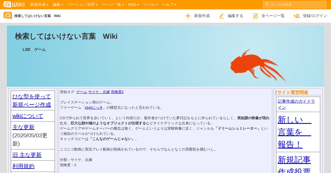
Task: Click the (2020/05/03更新) date text
Action: point(30,139)
